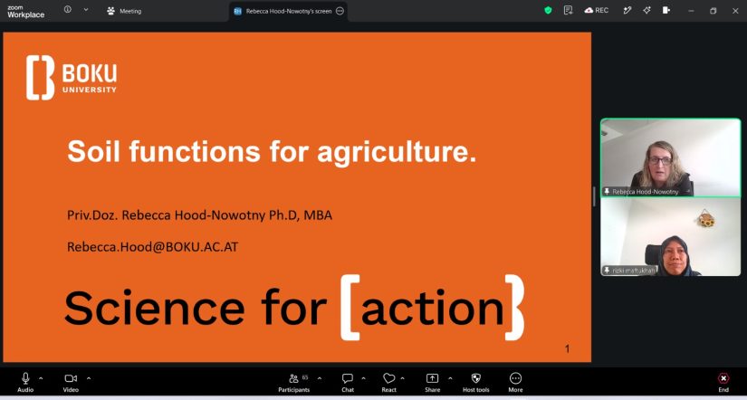747x400 pixels.
Task: Restore down the Zoom window
Action: 713,11
